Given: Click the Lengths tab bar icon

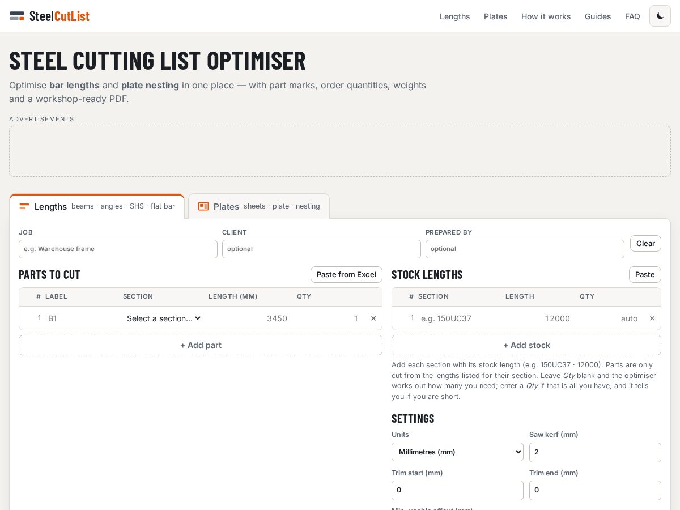Looking at the screenshot, I should click(x=24, y=206).
